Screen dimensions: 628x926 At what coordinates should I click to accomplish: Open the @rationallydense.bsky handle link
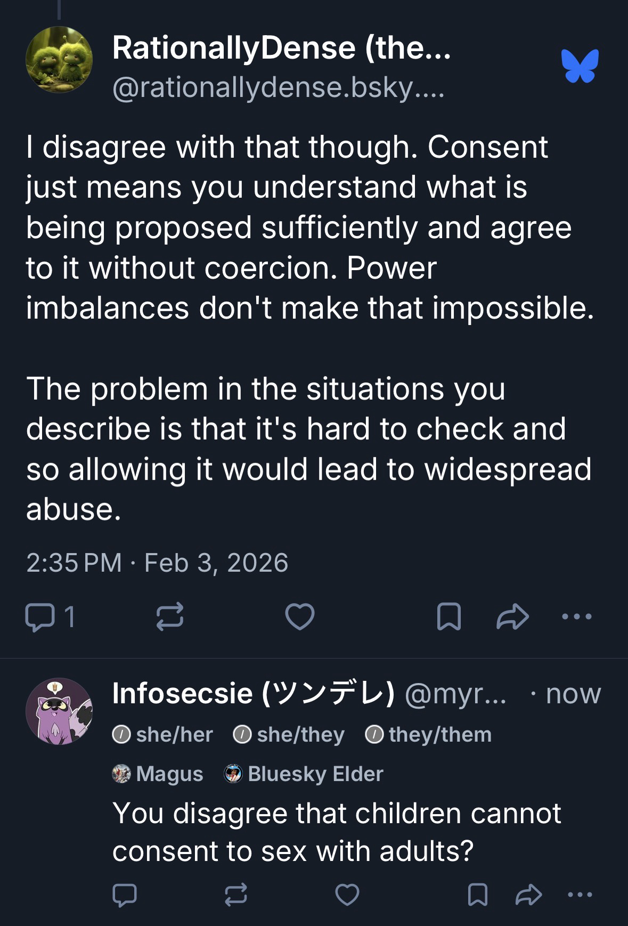click(x=277, y=88)
